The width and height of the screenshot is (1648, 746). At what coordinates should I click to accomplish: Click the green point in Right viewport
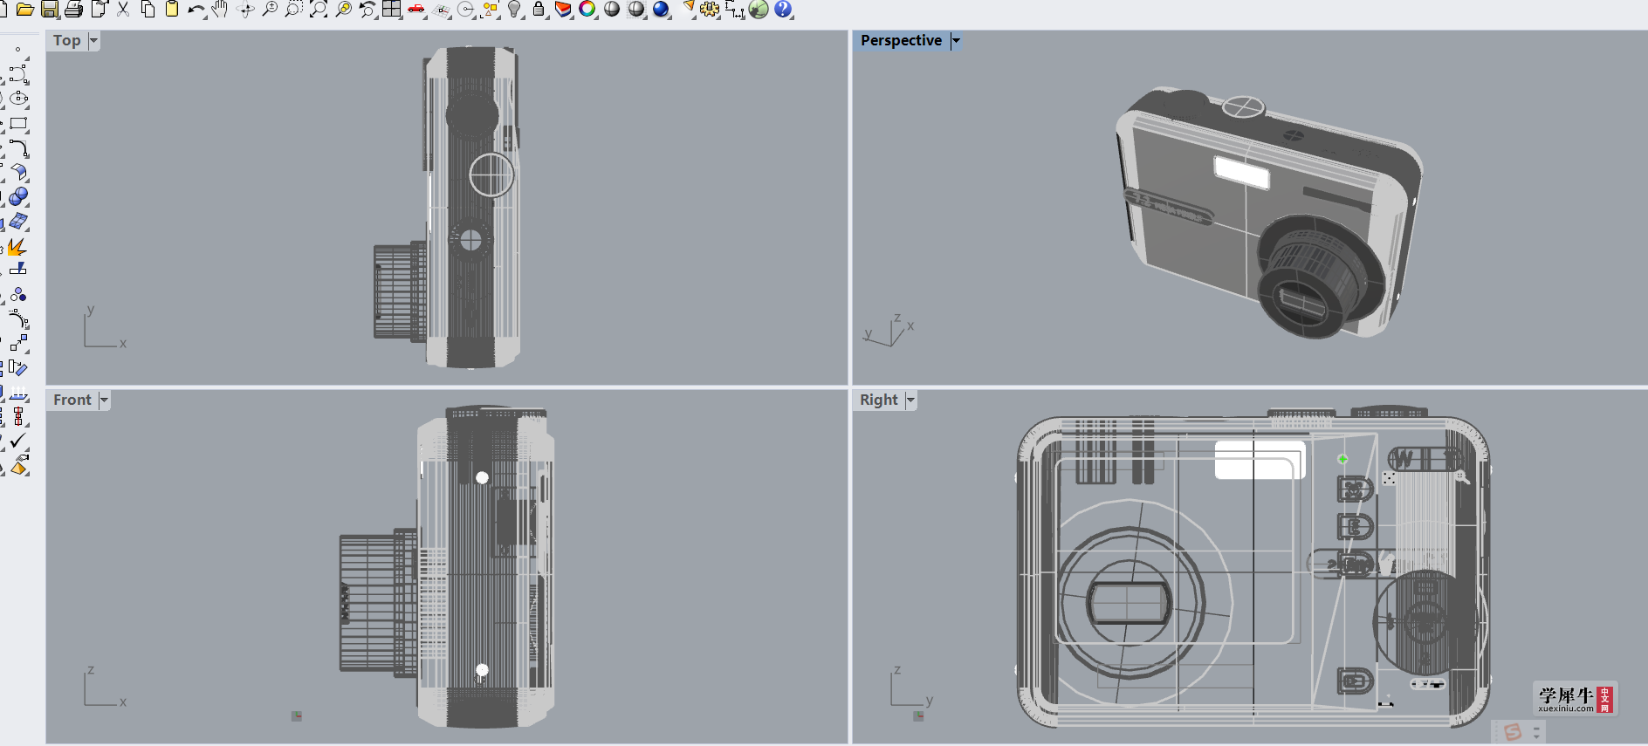(1342, 459)
